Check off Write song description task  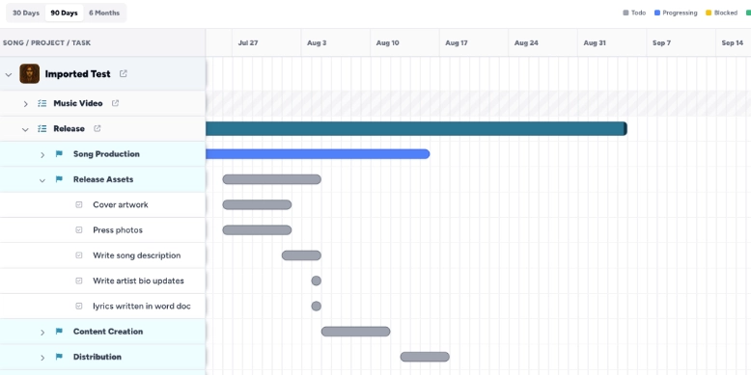79,255
